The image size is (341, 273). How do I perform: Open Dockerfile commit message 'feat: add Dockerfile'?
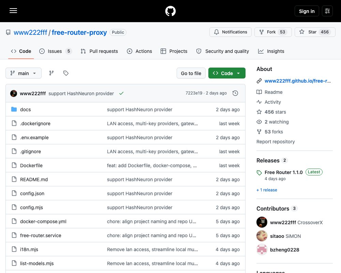(152, 166)
